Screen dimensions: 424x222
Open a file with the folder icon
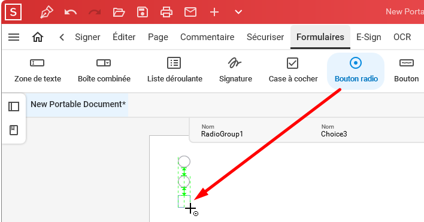[x=119, y=12]
